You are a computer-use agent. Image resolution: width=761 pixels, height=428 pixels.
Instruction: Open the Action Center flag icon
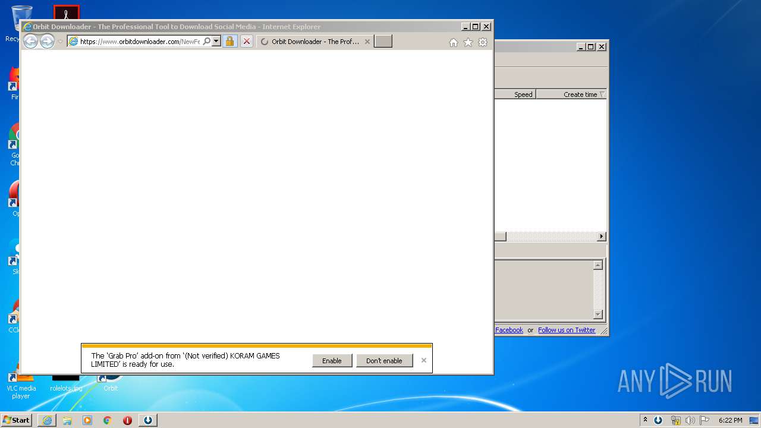[x=705, y=420]
